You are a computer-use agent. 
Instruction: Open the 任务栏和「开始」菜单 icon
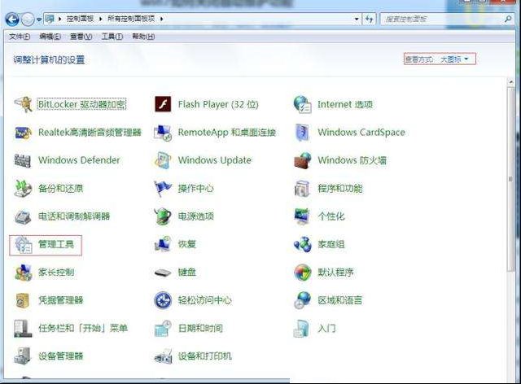23,329
